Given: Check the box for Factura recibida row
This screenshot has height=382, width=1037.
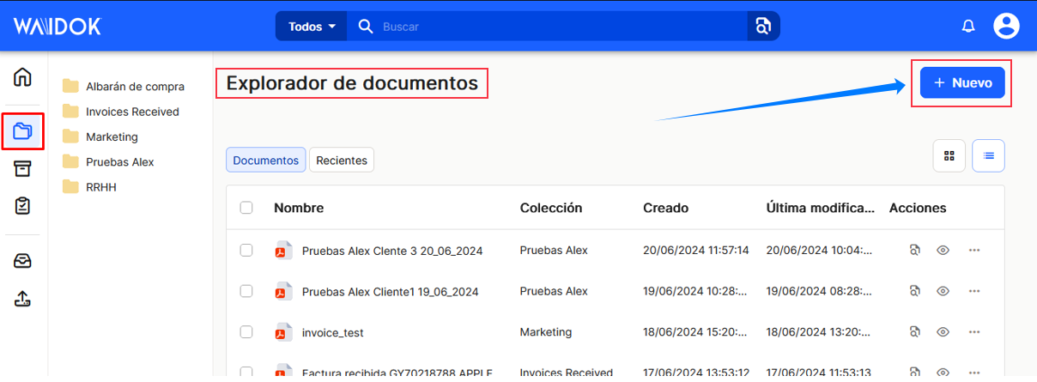Looking at the screenshot, I should click(246, 372).
